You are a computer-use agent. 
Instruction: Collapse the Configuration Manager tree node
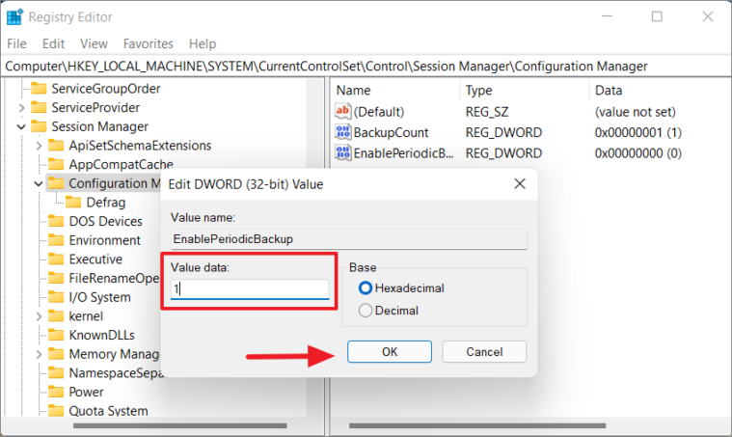[x=39, y=183]
